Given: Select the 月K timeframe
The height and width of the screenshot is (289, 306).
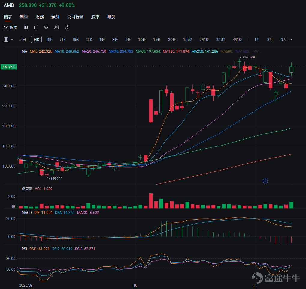Looking at the screenshot, I should click(63, 40).
